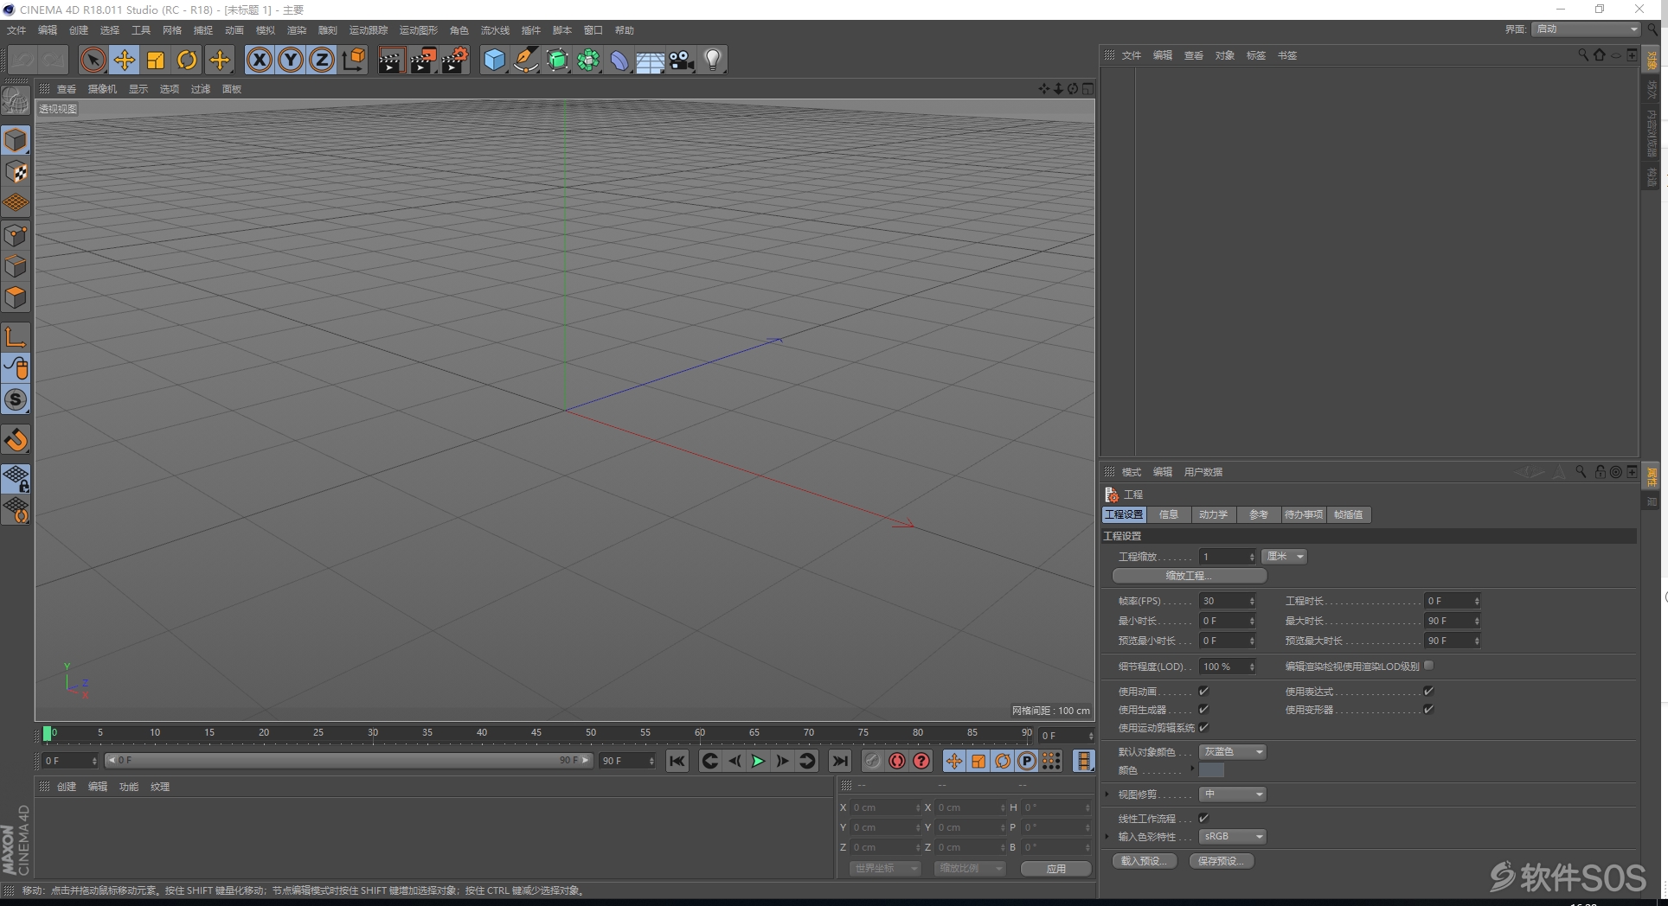Viewport: 1668px width, 906px height.
Task: Expand the 视图修剪 disclosure triangle
Action: point(1107,794)
